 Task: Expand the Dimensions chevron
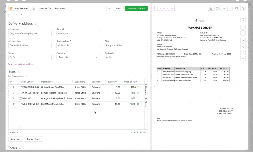point(26,76)
